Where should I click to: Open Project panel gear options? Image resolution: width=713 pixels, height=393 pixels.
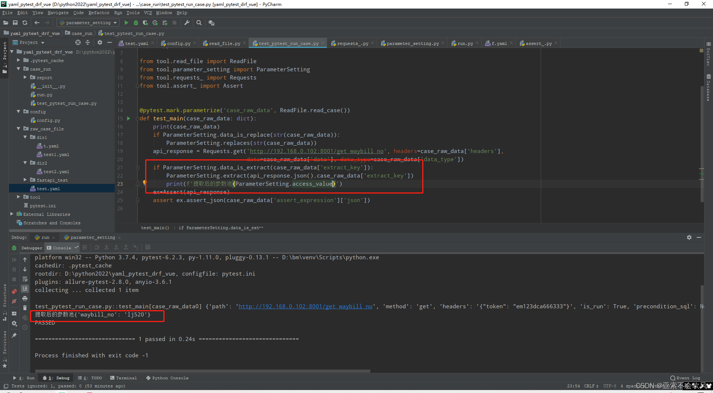click(100, 42)
